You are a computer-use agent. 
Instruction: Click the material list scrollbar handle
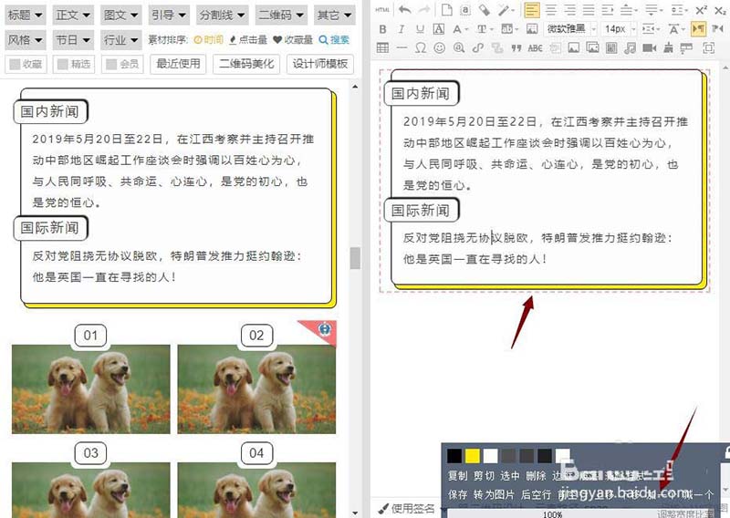[355, 258]
